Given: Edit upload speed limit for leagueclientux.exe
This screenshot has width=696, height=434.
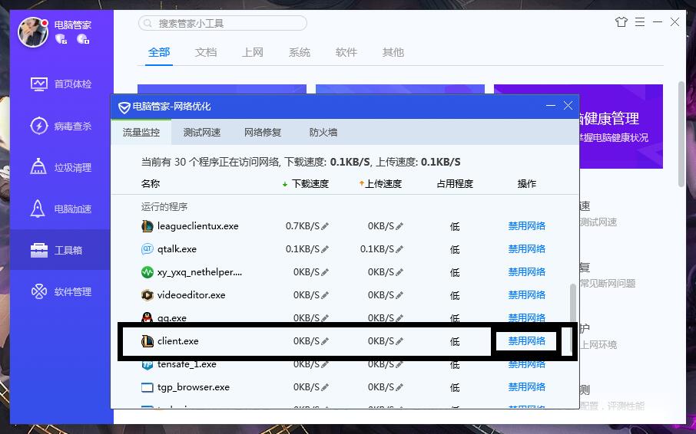Looking at the screenshot, I should [x=399, y=226].
